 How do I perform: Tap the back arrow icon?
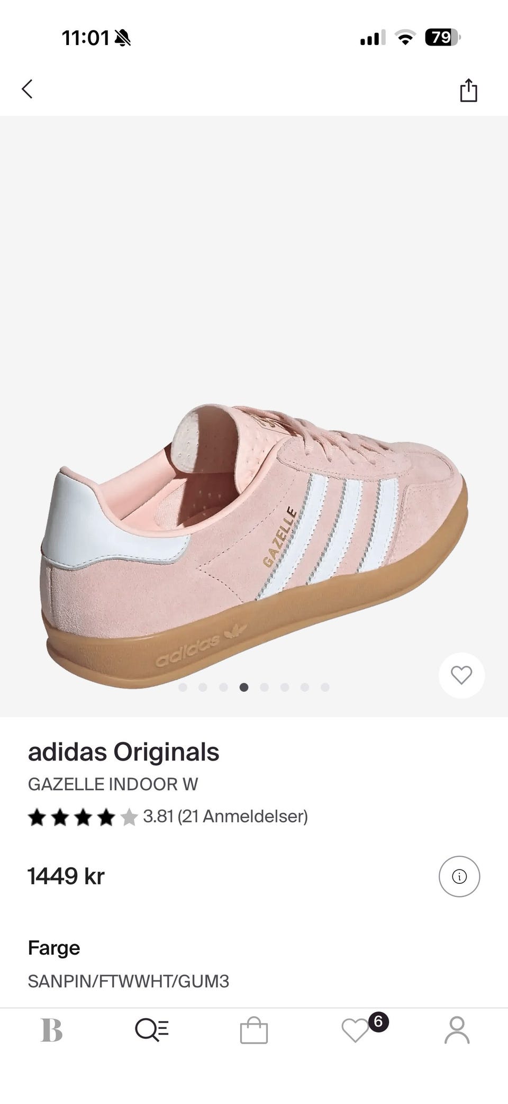point(28,89)
